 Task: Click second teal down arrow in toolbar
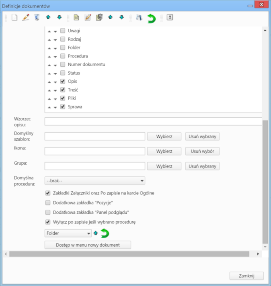121,17
